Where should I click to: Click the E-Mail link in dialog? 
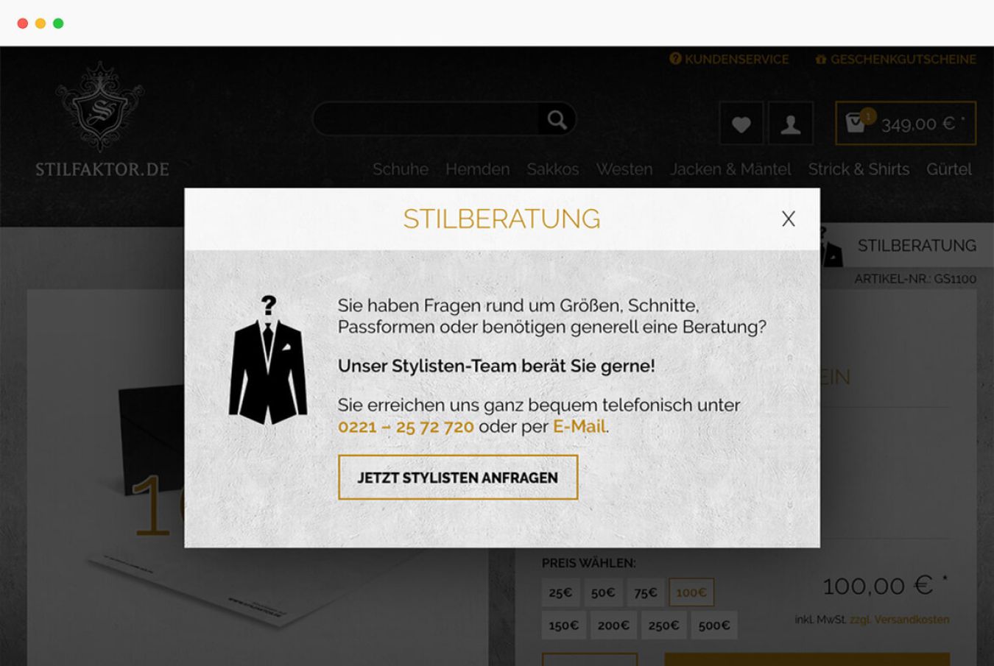click(x=579, y=426)
